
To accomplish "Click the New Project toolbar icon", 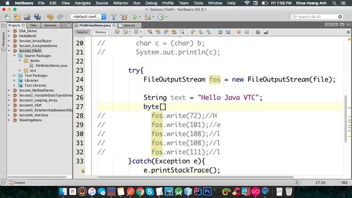I will [17, 17].
